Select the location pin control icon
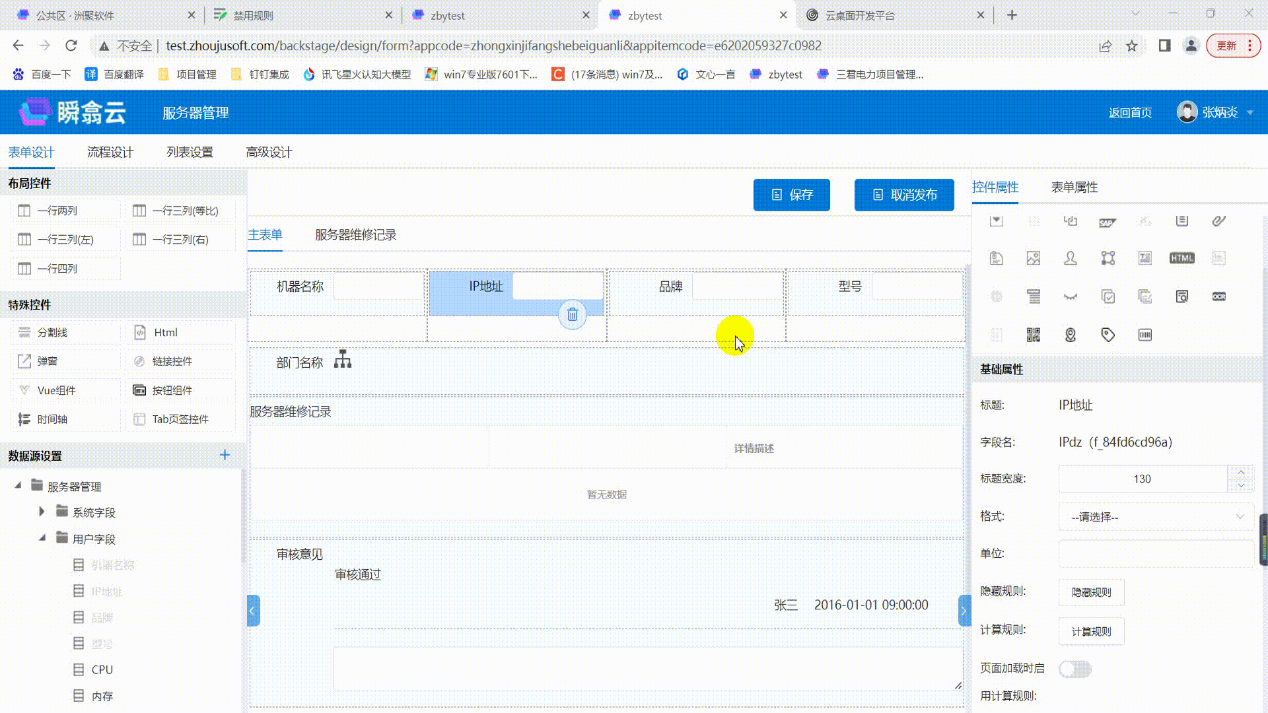This screenshot has width=1268, height=713. (x=1071, y=335)
